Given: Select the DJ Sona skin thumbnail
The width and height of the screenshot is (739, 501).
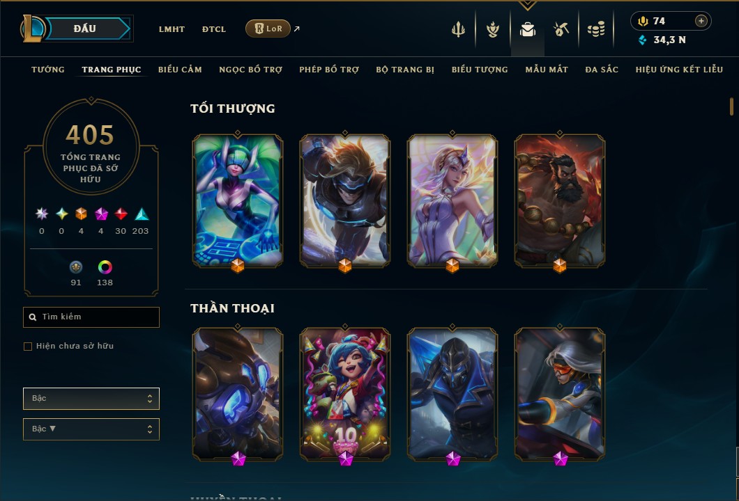Looking at the screenshot, I should click(238, 201).
